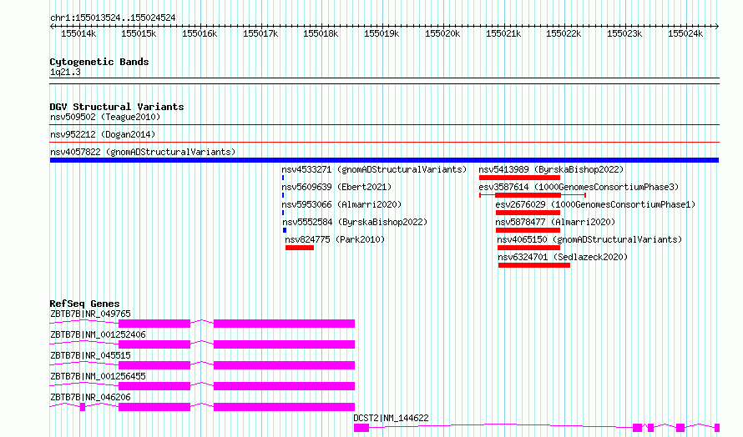Click the red bar under esv2676029

point(528,213)
